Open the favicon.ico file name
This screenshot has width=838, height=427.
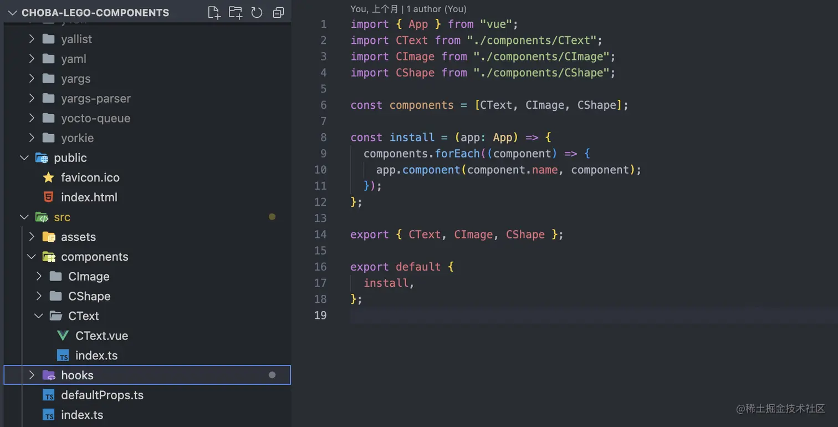pos(90,177)
